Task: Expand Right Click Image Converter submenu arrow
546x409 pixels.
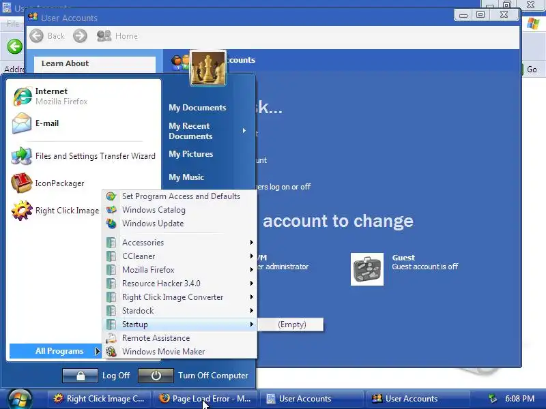Action: pyautogui.click(x=251, y=297)
